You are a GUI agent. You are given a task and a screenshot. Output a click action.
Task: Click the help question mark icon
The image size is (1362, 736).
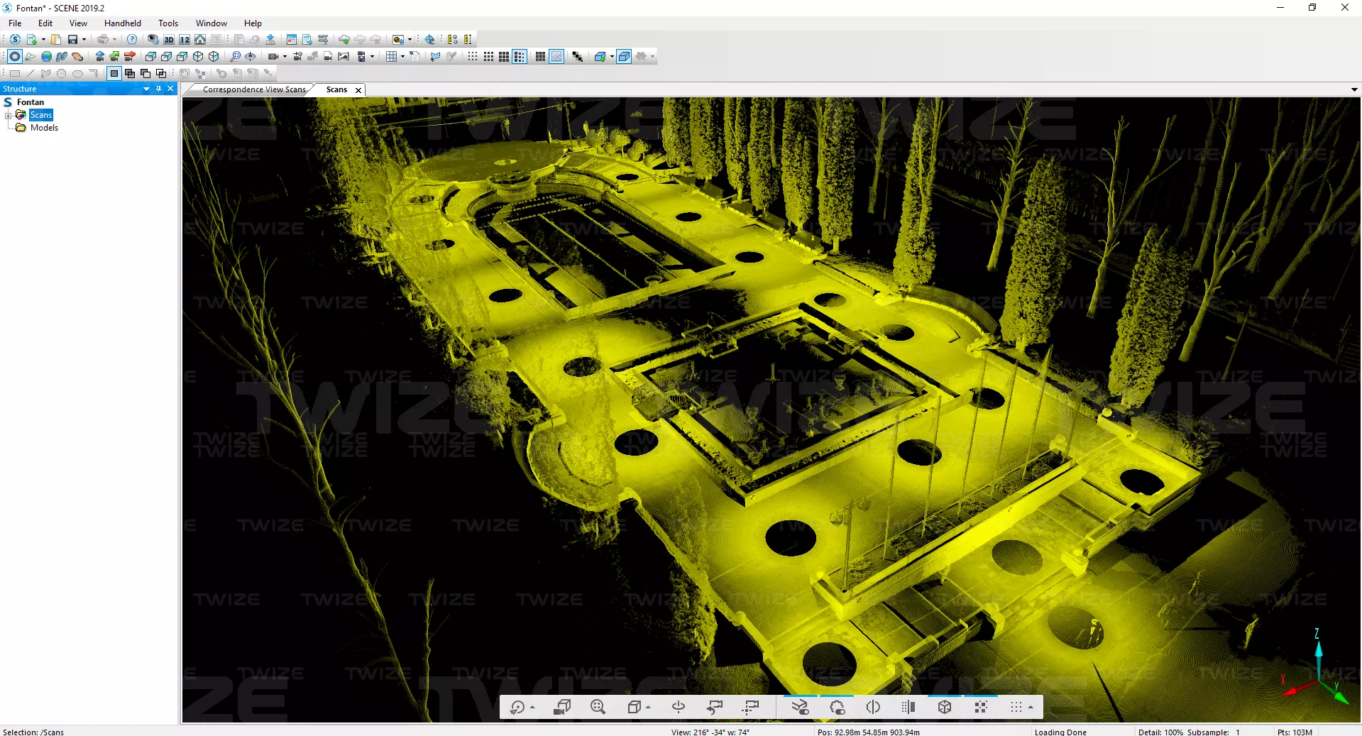132,40
